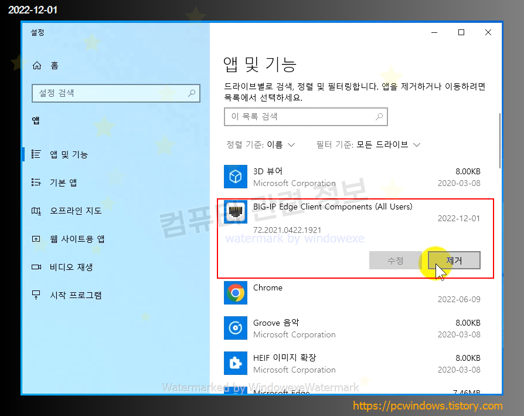Open 웹 사이트용 앱 sidebar menu item

point(116,239)
